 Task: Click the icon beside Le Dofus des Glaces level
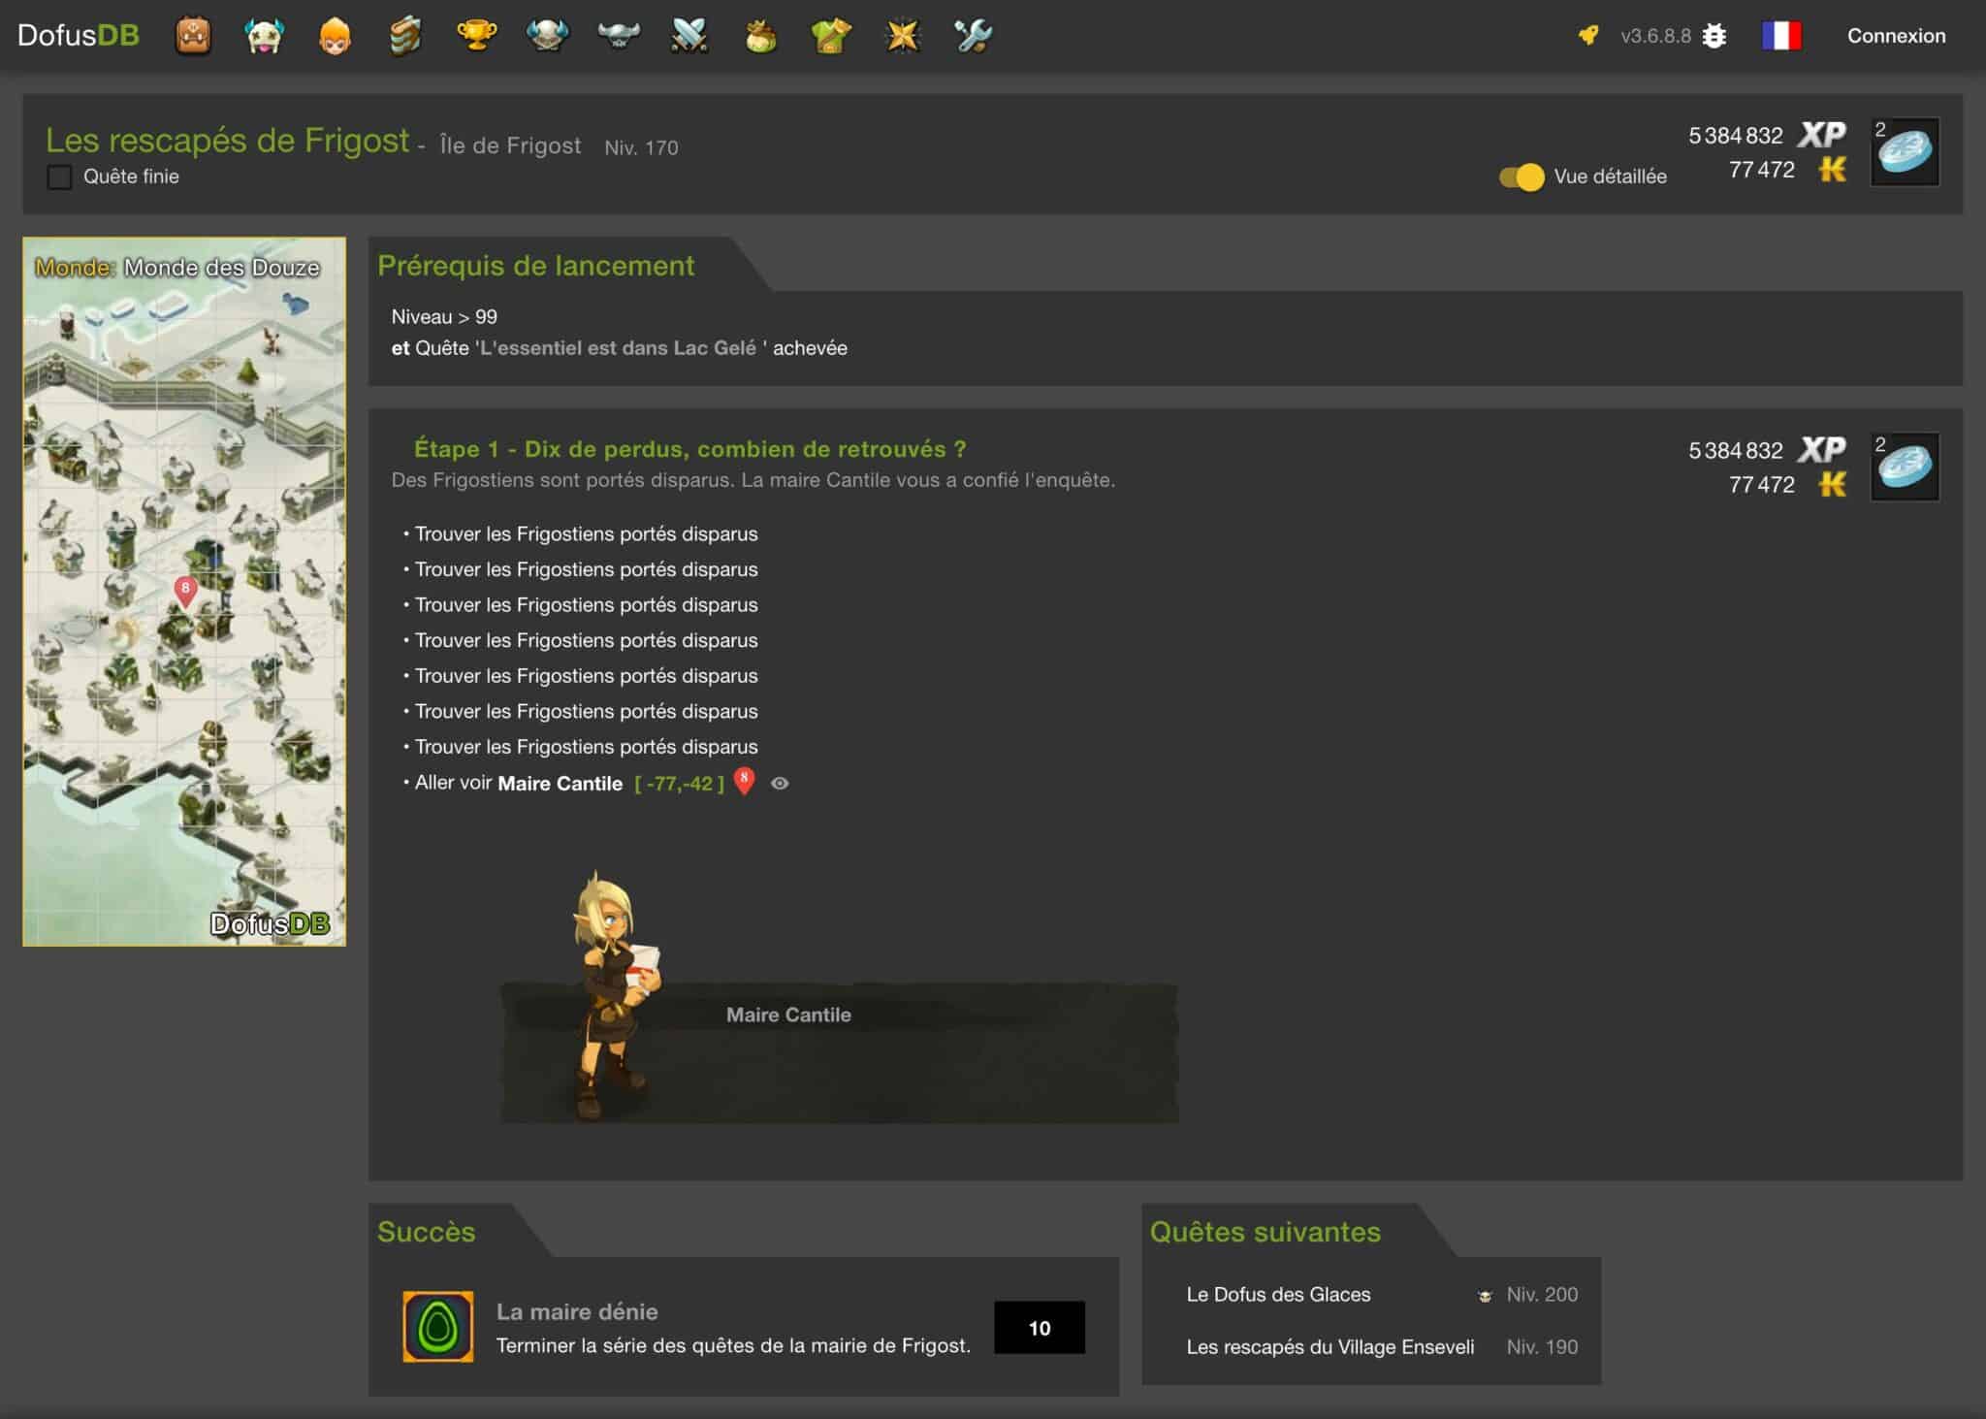click(x=1485, y=1295)
